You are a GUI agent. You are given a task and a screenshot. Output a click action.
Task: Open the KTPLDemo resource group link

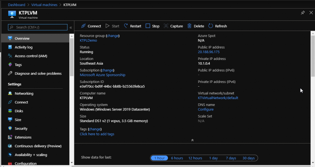point(88,40)
